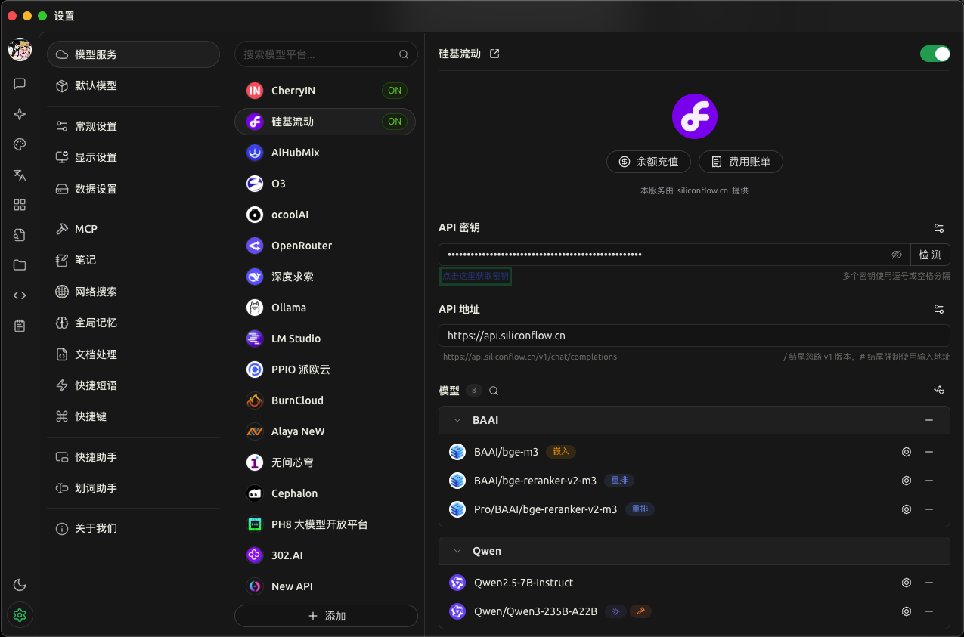Screen dimensions: 964x637
Task: Select AiHubMix provider
Action: coord(325,153)
